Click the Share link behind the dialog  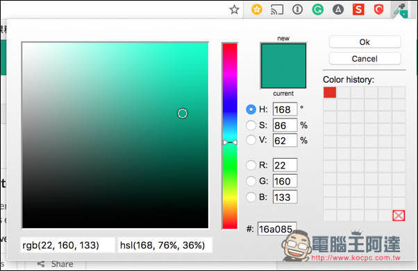56,264
